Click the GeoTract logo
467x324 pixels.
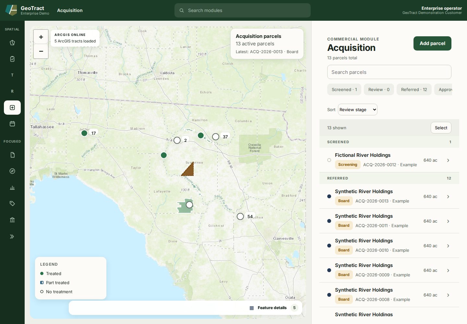pyautogui.click(x=11, y=10)
